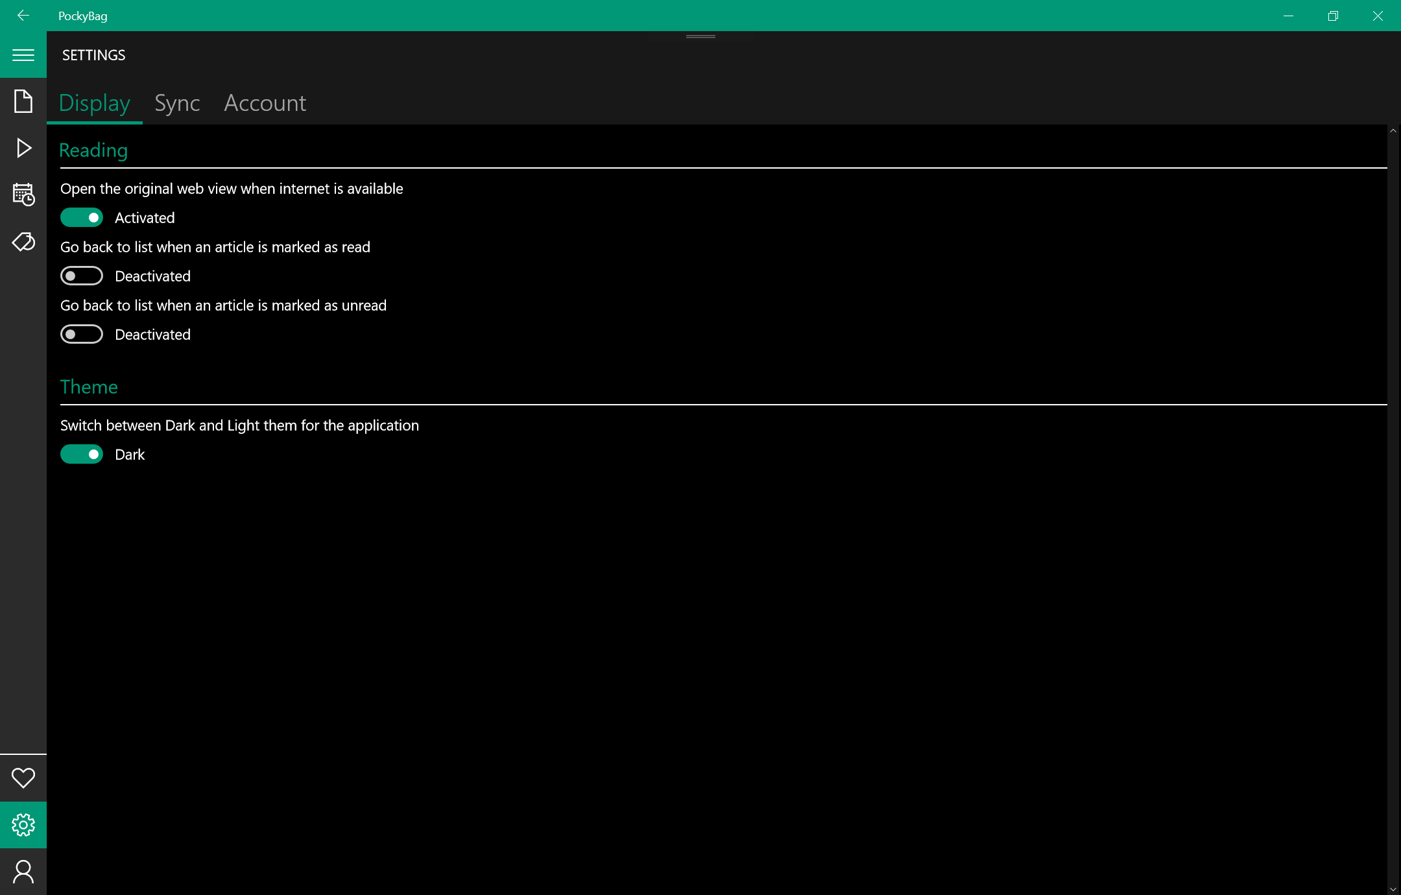Click scrollbar up arrow

pyautogui.click(x=1393, y=131)
